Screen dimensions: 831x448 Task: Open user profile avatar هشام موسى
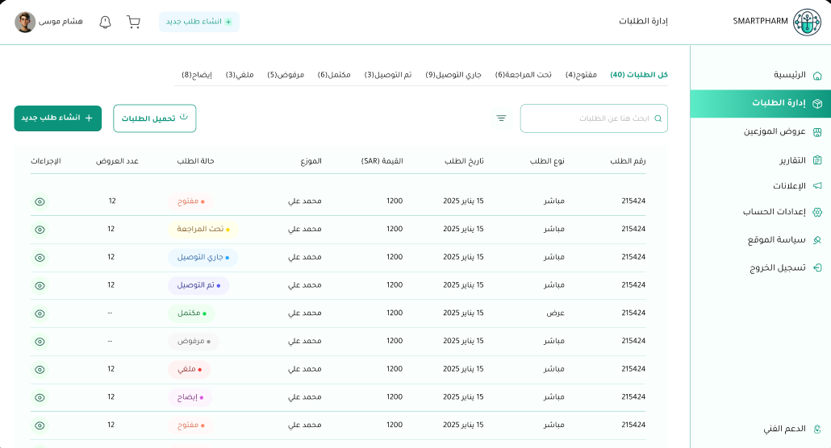25,22
